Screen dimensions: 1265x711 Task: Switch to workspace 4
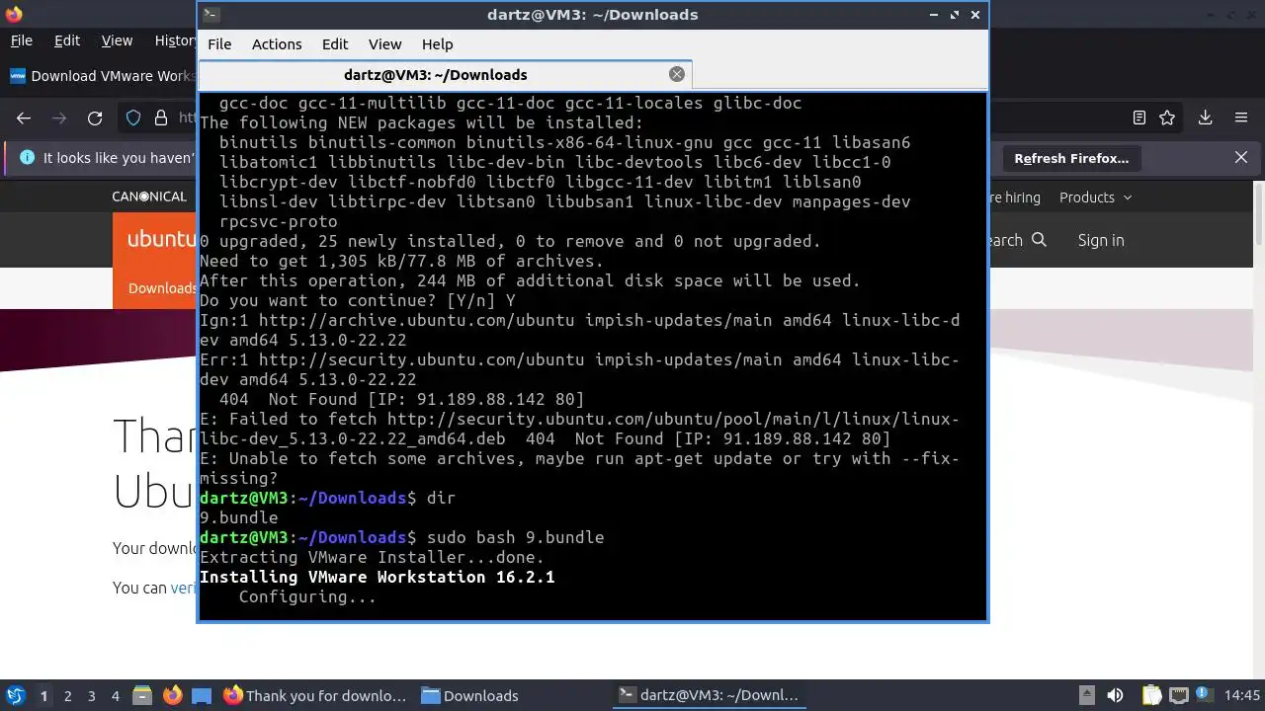point(115,695)
